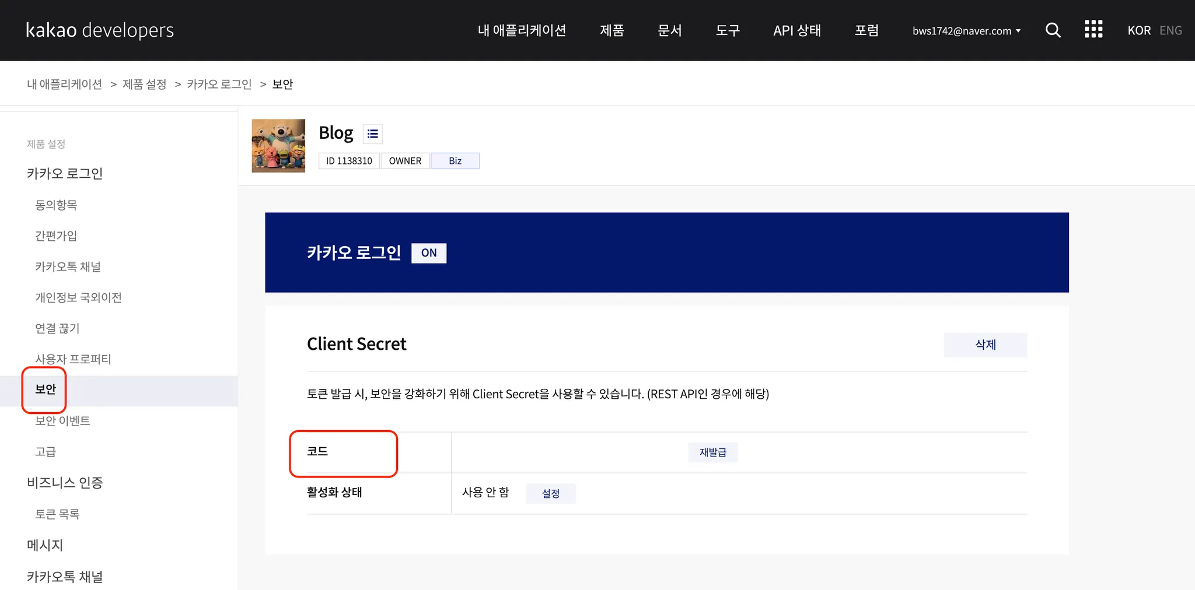Click the 삭제 button for Client Secret

(x=986, y=345)
